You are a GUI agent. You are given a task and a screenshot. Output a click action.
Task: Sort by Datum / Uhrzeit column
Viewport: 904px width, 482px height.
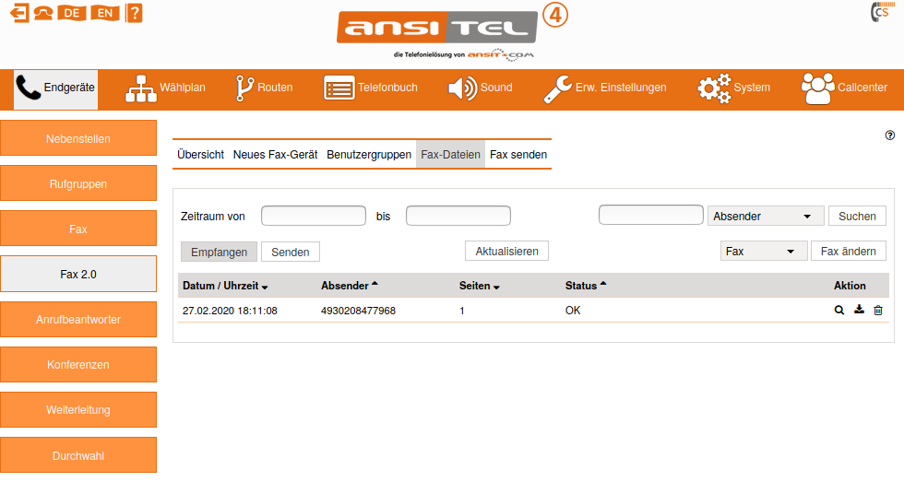pos(225,286)
